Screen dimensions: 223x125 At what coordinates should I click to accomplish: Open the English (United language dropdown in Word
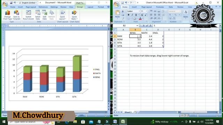[x=29, y=3]
